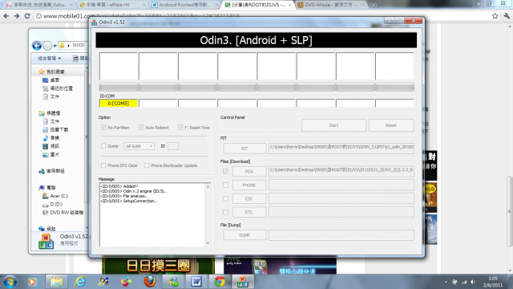Viewport: 513px width, 289px height.
Task: Enable Phone EFS Clear option
Action: [x=103, y=165]
